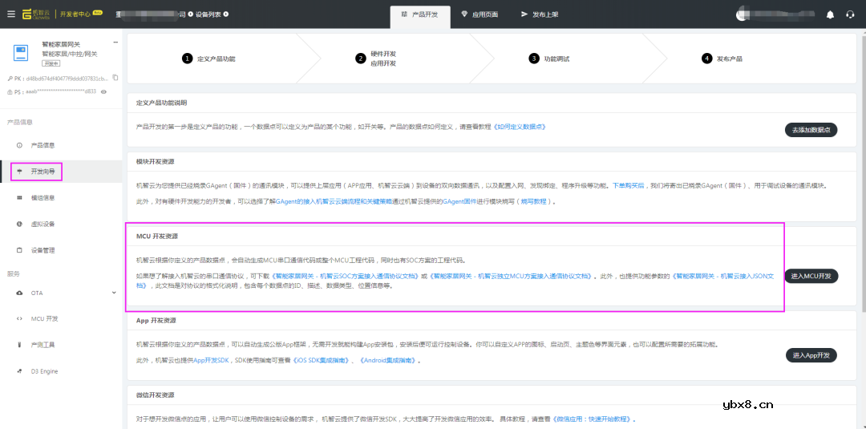Expand the 设备列表 dropdown arrow
Viewport: 866px width, 429px height.
[x=225, y=14]
